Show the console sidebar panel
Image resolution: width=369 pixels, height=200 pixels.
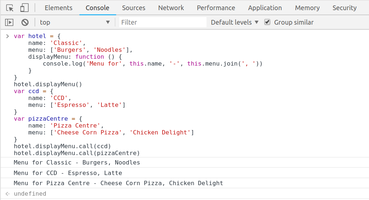(x=9, y=22)
